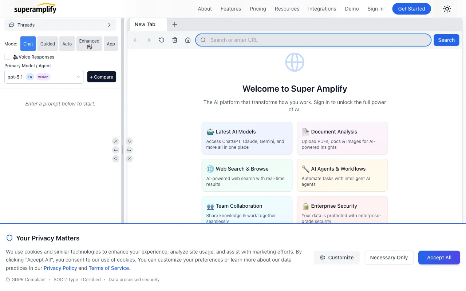Viewport: 466px width, 291px height.
Task: Click the Fn badge on gpt-5.1
Action: pyautogui.click(x=30, y=77)
